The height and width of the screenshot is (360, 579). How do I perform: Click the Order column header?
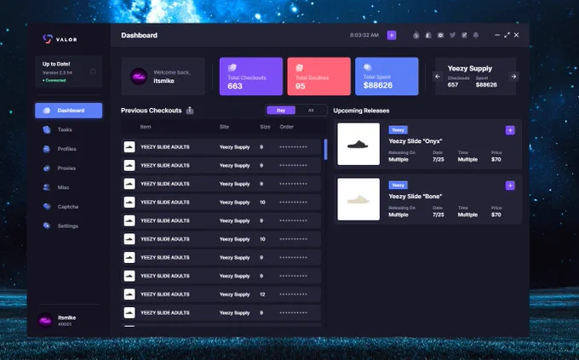point(287,127)
